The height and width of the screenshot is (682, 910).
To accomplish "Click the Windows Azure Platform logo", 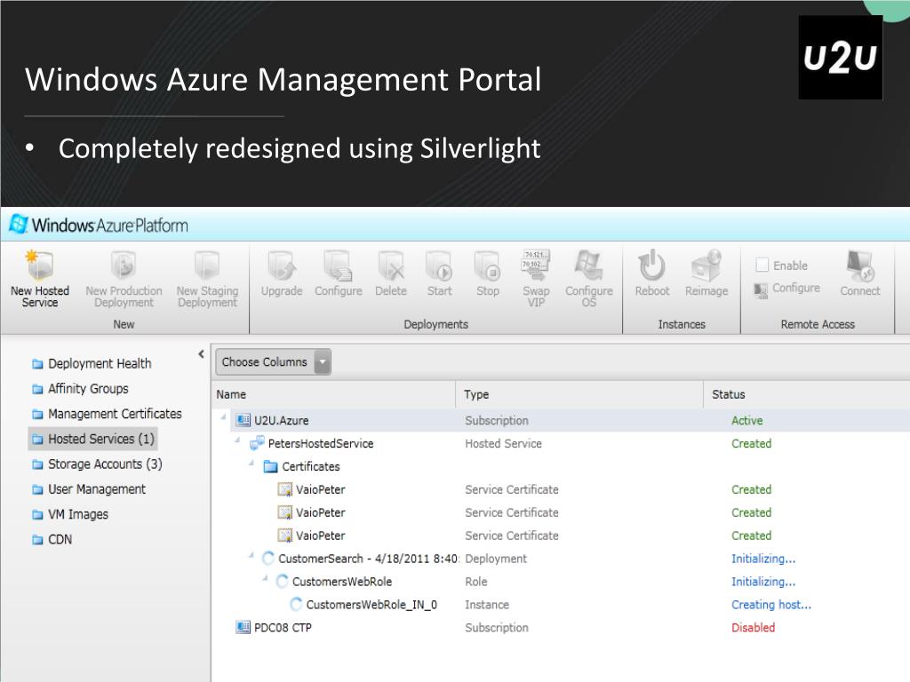I will coord(99,225).
